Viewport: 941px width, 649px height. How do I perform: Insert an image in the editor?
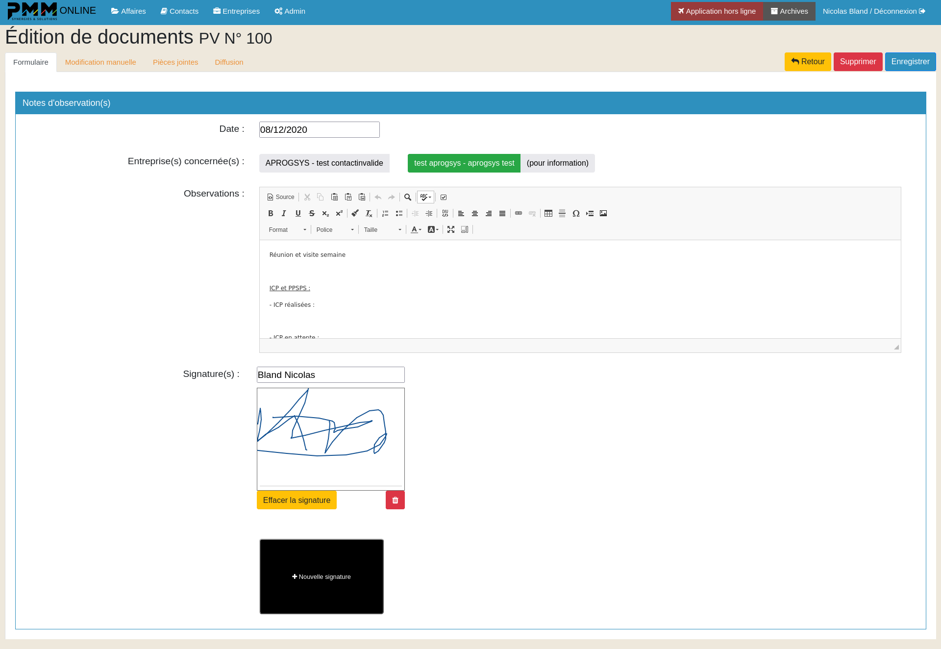coord(603,213)
